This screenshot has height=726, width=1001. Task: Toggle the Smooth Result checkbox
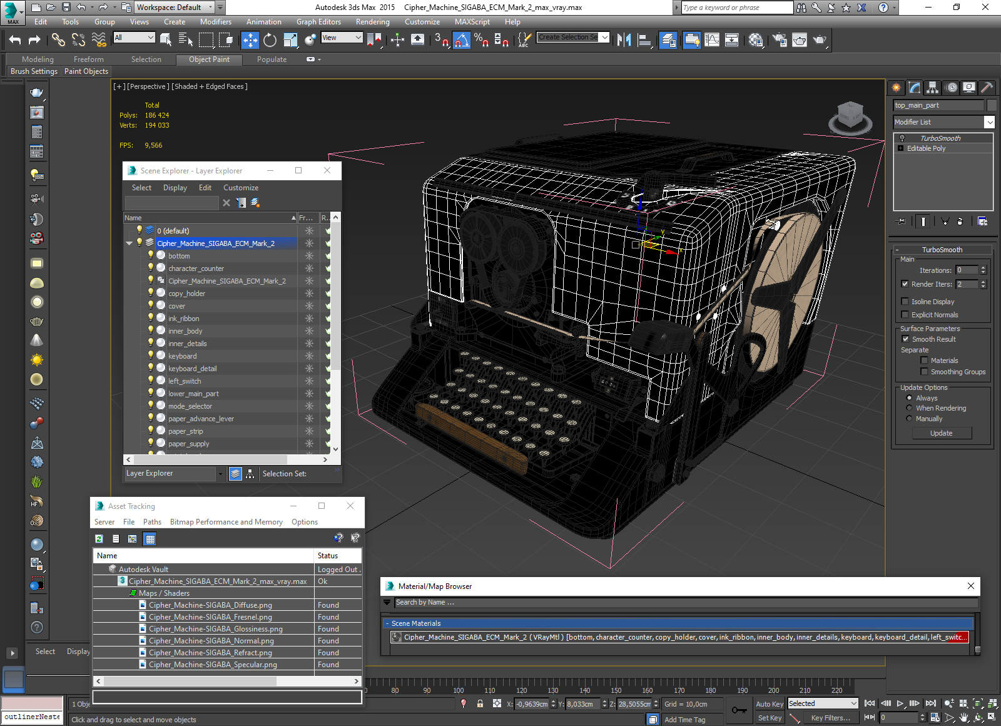point(905,339)
